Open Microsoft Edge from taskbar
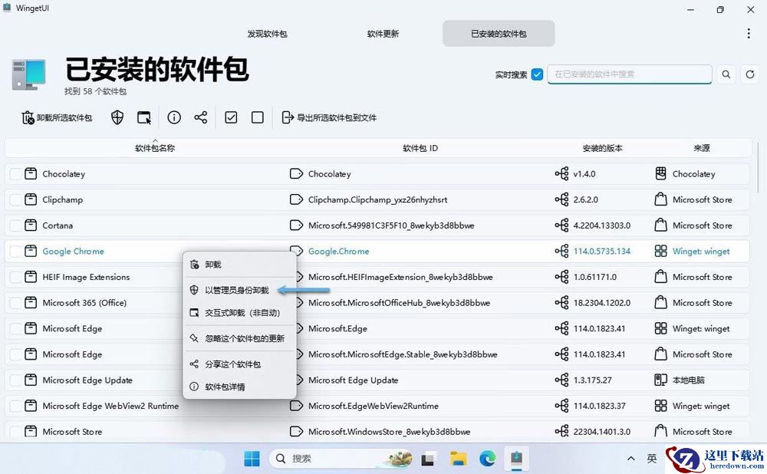The image size is (767, 474). click(487, 459)
